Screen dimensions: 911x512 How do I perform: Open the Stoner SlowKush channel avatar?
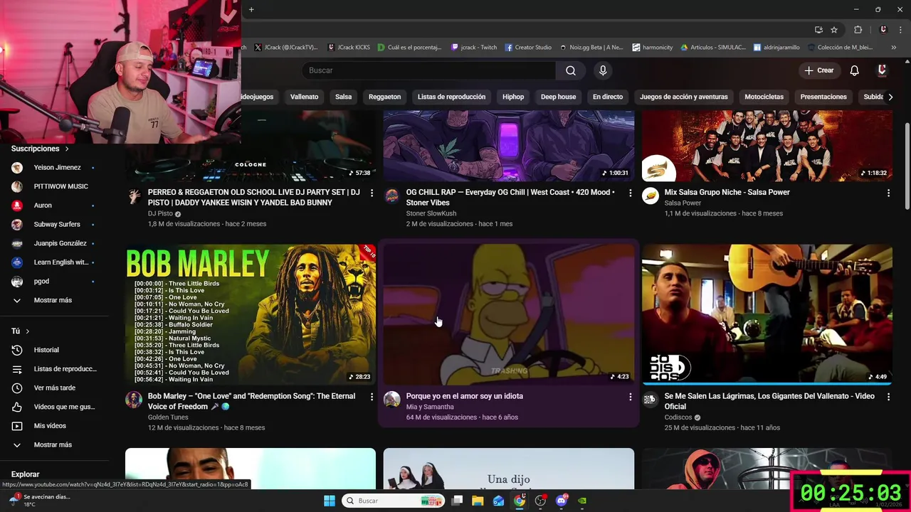point(392,196)
